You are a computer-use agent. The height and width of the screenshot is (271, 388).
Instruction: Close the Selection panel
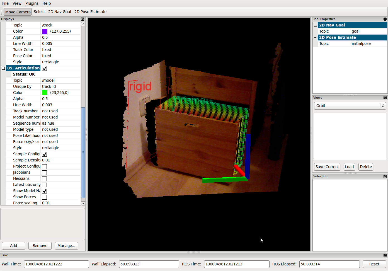pyautogui.click(x=385, y=176)
